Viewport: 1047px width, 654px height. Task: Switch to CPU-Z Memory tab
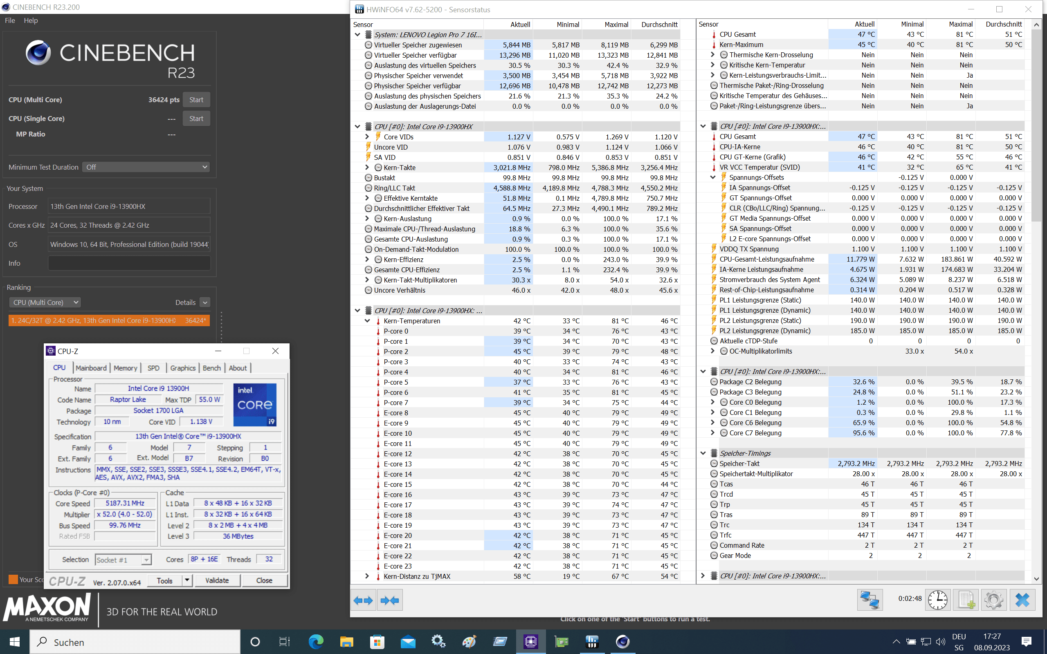125,367
